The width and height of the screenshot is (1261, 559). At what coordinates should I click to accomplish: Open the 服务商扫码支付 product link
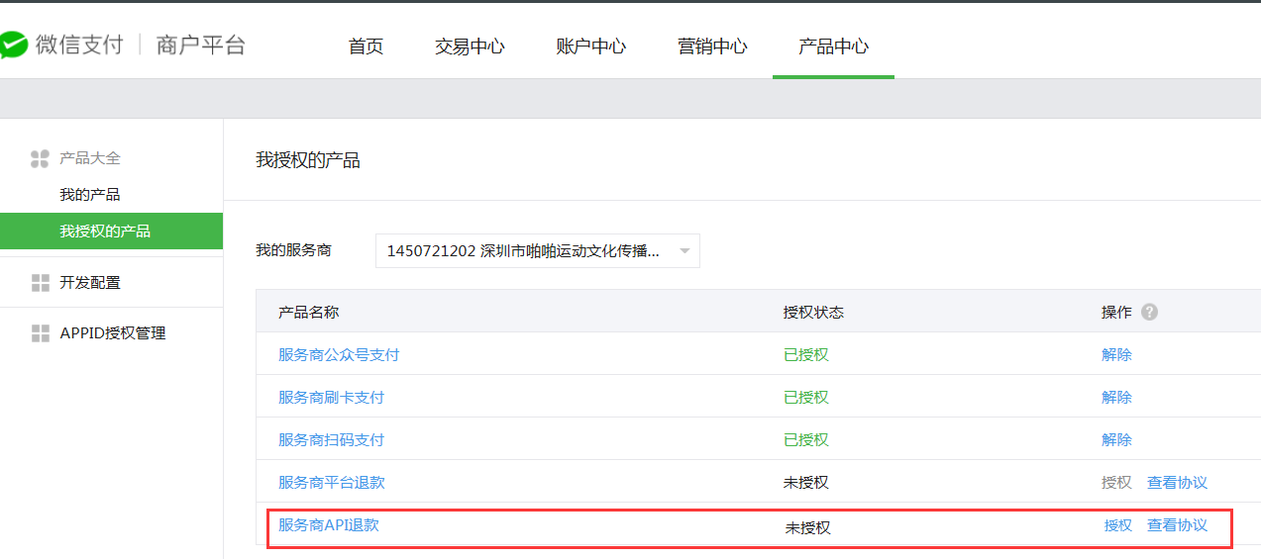coord(331,439)
